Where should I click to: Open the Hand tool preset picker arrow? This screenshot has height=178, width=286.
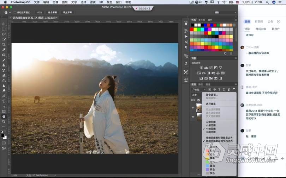[x=10, y=13]
